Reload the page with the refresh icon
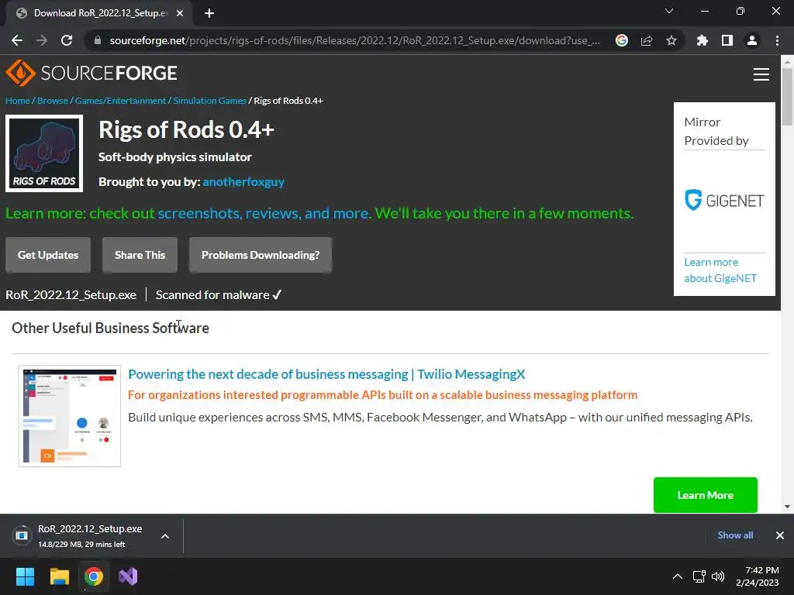The width and height of the screenshot is (794, 595). (67, 40)
